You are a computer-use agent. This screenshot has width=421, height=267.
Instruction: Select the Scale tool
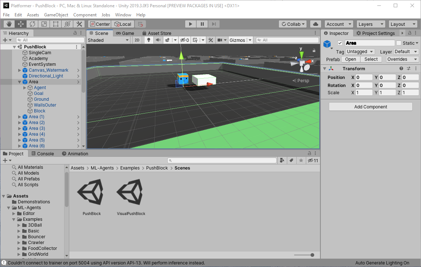tap(44, 24)
